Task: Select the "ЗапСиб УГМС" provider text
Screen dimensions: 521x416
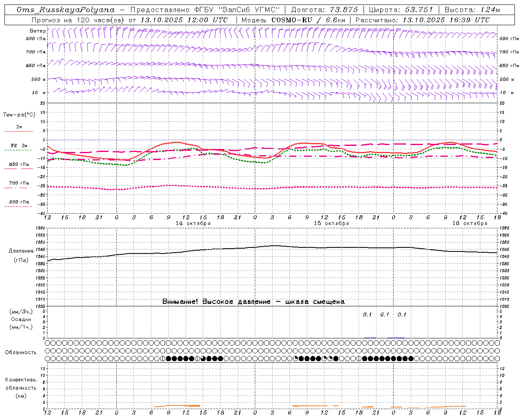Action: tap(249, 10)
